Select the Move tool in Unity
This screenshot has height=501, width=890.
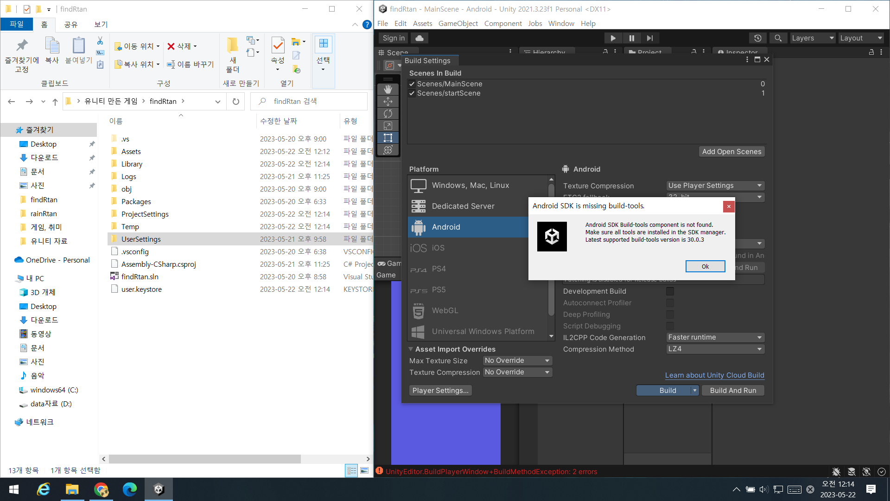click(388, 101)
